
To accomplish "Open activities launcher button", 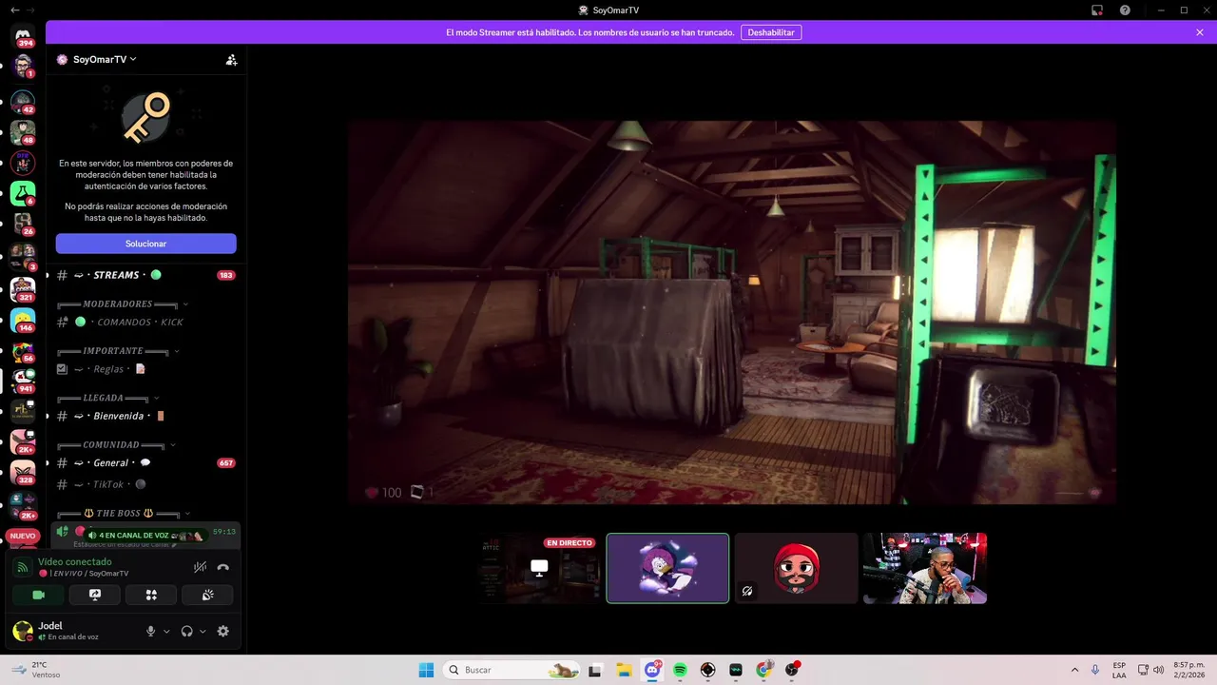I will (151, 595).
